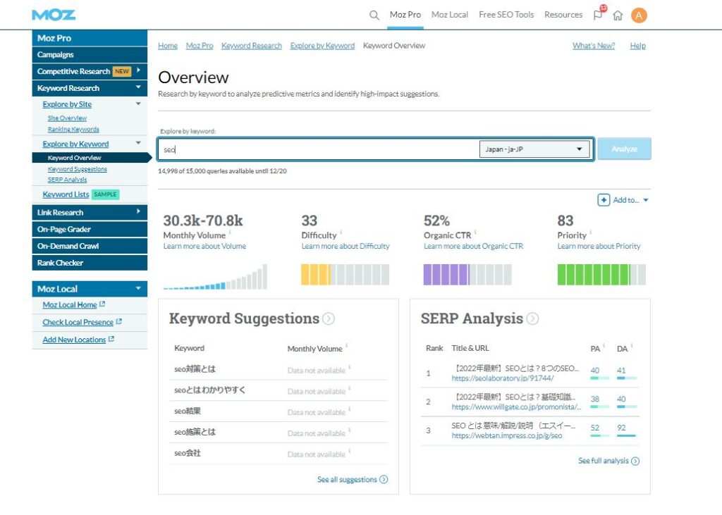Select Moz Local top navigation tab
The height and width of the screenshot is (515, 722).
[x=449, y=15]
